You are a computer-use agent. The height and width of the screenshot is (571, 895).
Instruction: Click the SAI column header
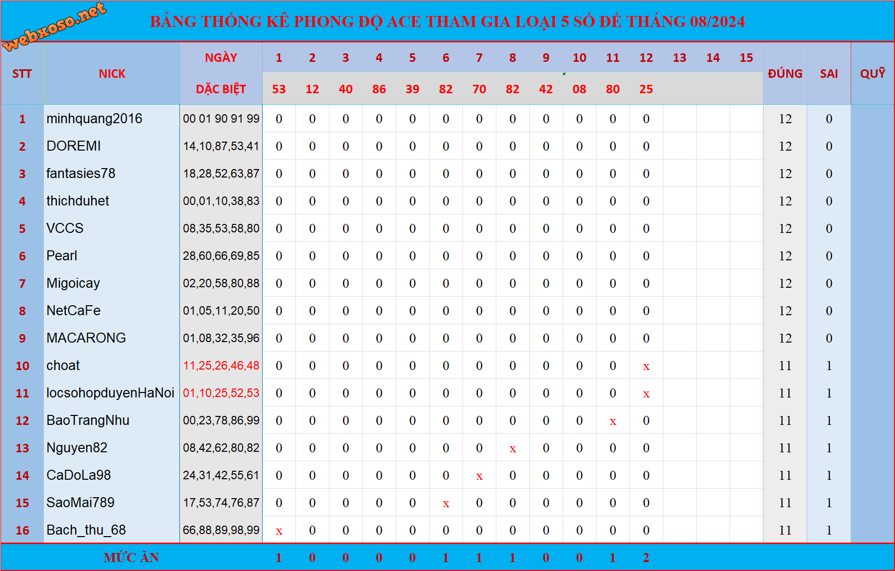829,74
